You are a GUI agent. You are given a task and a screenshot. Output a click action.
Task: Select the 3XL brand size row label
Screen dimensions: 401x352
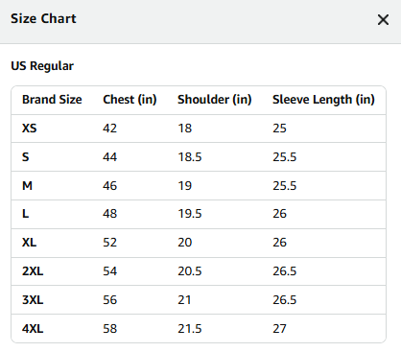pyautogui.click(x=33, y=300)
